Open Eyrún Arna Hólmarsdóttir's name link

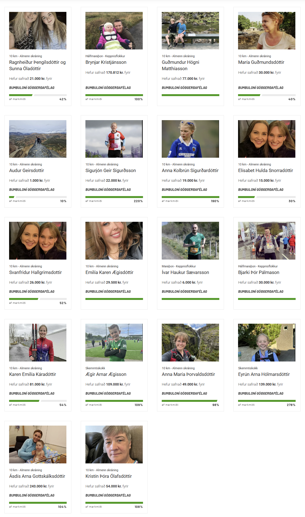pyautogui.click(x=264, y=374)
